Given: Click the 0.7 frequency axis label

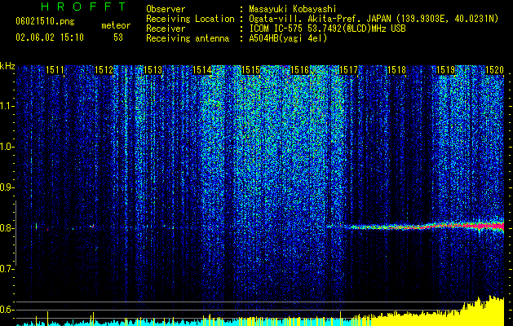Looking at the screenshot, I should [7, 269].
